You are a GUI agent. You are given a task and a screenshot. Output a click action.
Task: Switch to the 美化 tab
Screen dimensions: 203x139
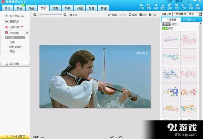(7, 8)
